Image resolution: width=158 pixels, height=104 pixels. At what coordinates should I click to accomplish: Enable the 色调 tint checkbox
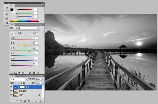[16, 33]
